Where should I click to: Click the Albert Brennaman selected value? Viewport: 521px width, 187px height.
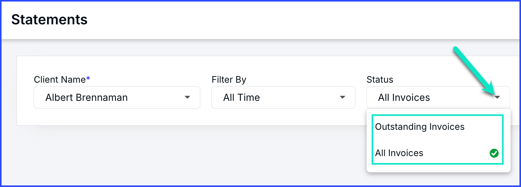[86, 98]
